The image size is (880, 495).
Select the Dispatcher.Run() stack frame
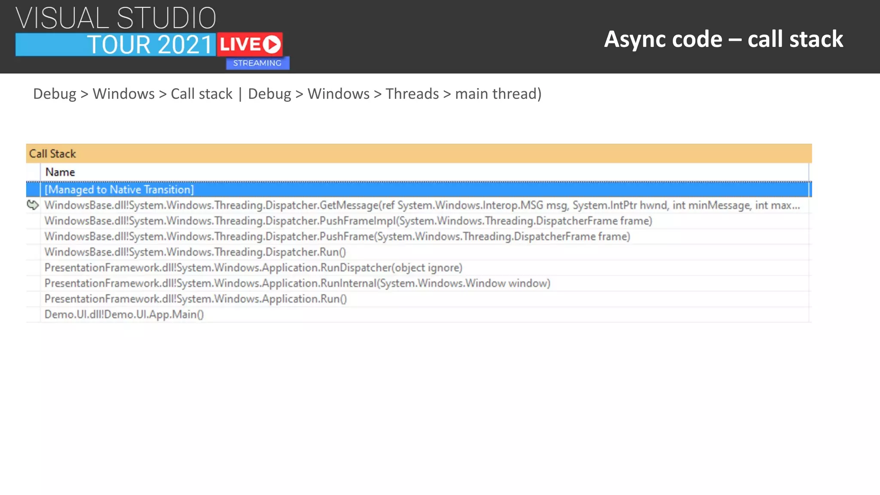click(419, 252)
